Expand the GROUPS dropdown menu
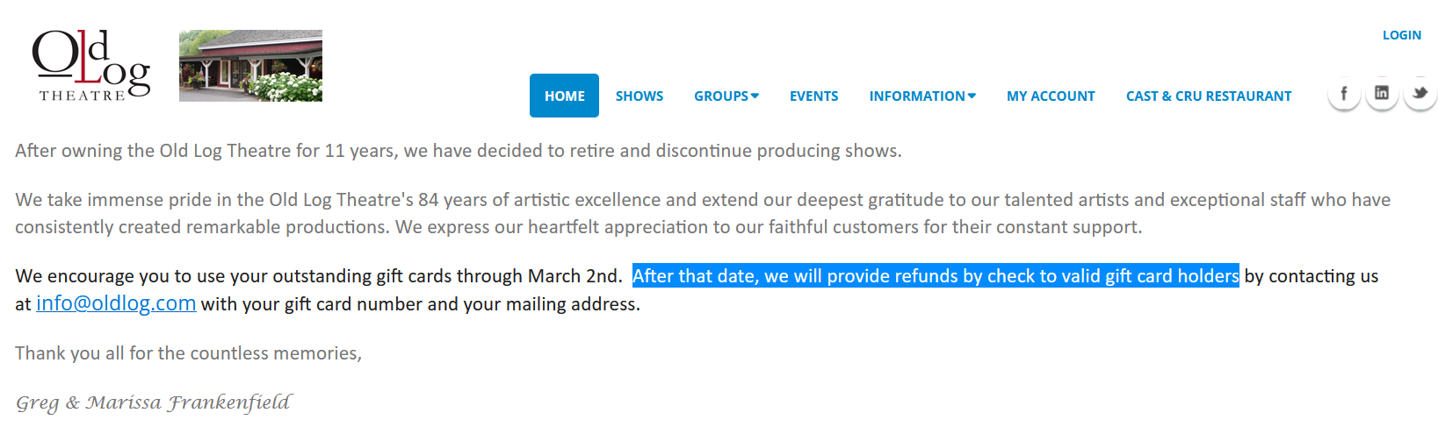Viewport: 1438px width, 427px height. pos(726,96)
